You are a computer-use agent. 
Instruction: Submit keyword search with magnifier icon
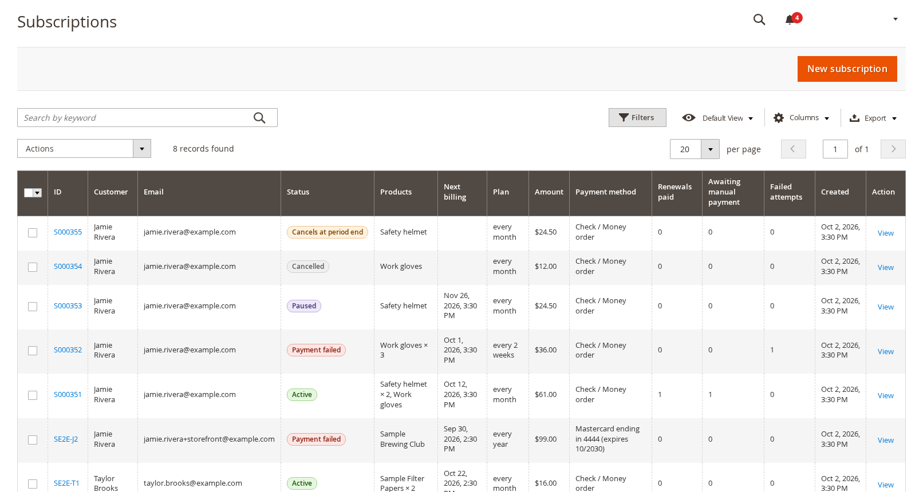(259, 118)
